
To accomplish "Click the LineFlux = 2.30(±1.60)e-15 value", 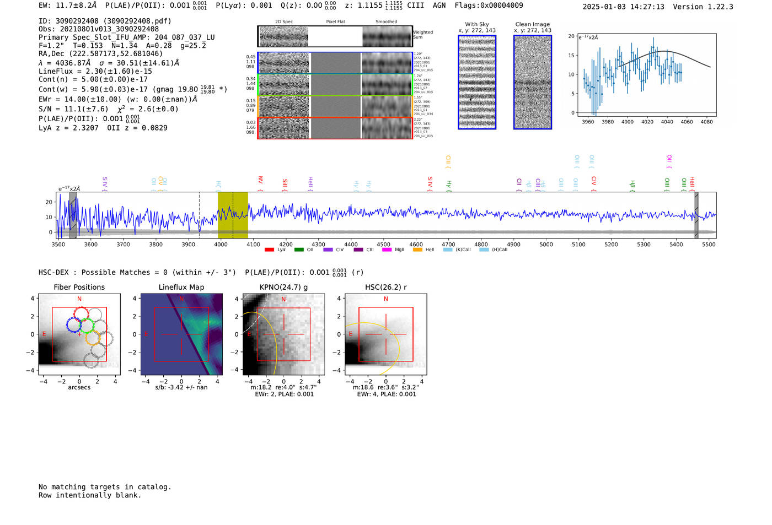I will click(x=95, y=72).
